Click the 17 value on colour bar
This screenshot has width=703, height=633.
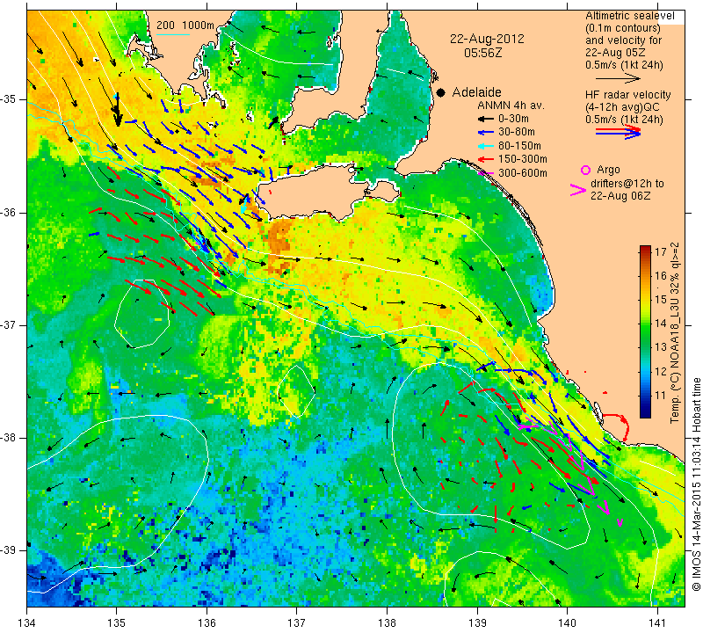click(x=661, y=251)
